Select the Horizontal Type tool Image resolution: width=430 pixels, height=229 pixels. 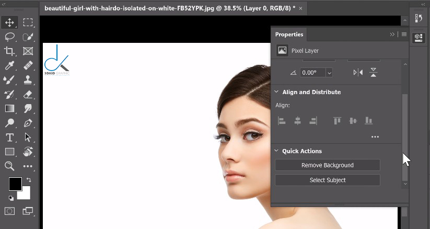click(9, 138)
